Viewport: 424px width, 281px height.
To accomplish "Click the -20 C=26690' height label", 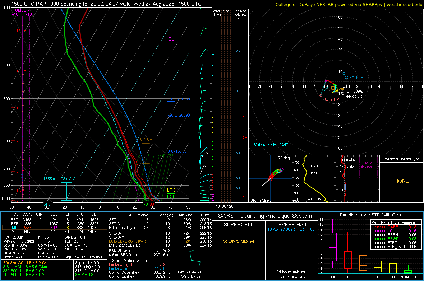I will coord(179,115).
